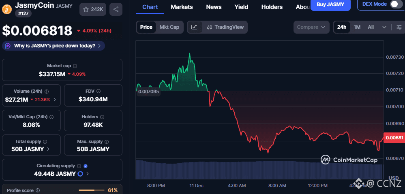Click the 0.007095 opening price label
The width and height of the screenshot is (405, 194).
(148, 92)
